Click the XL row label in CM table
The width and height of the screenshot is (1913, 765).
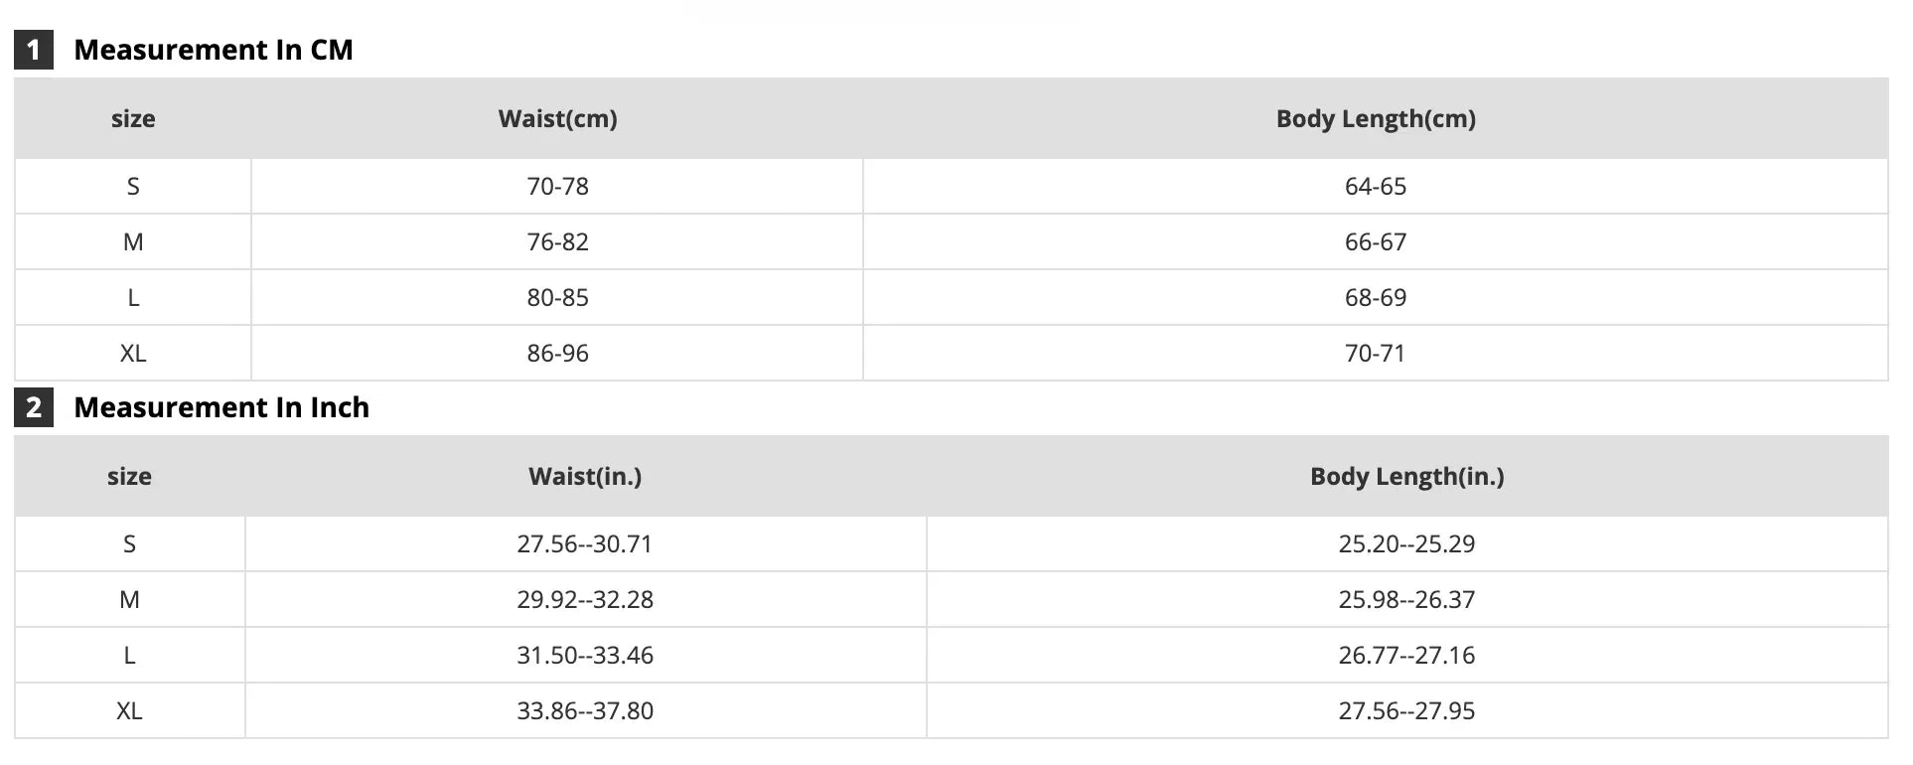[x=133, y=354]
